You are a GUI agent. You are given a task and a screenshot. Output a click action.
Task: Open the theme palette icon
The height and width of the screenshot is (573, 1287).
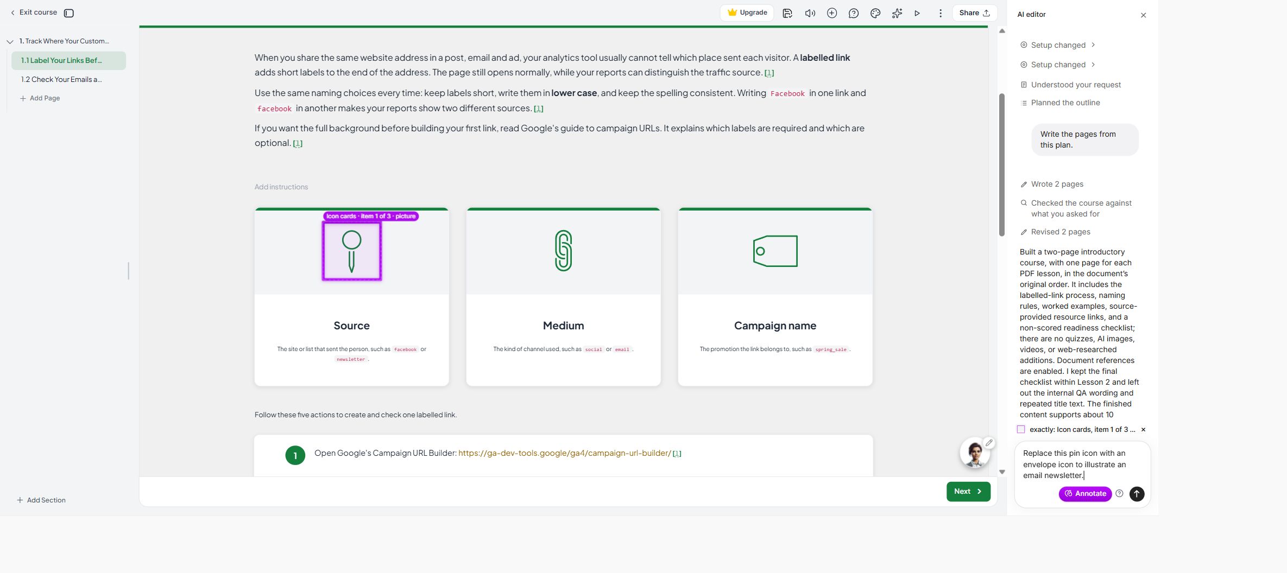[875, 13]
